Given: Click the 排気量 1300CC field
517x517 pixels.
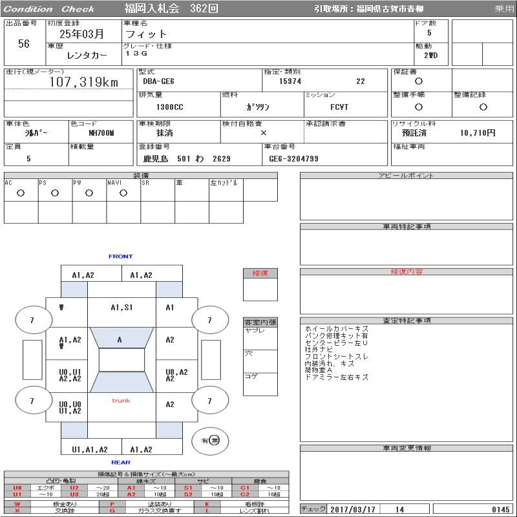Looking at the screenshot, I should [x=169, y=107].
